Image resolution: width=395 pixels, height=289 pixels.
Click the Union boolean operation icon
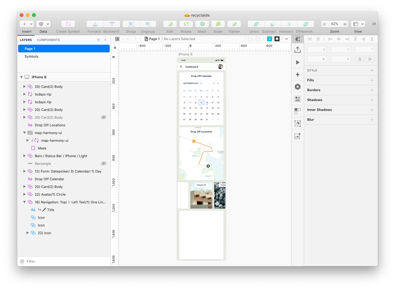pyautogui.click(x=256, y=24)
